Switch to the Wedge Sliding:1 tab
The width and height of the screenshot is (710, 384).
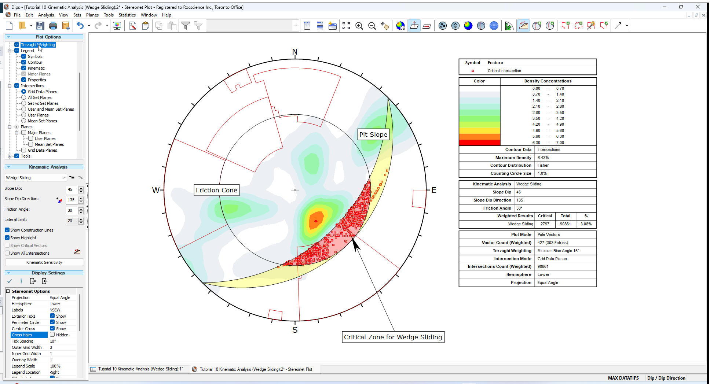pyautogui.click(x=139, y=369)
